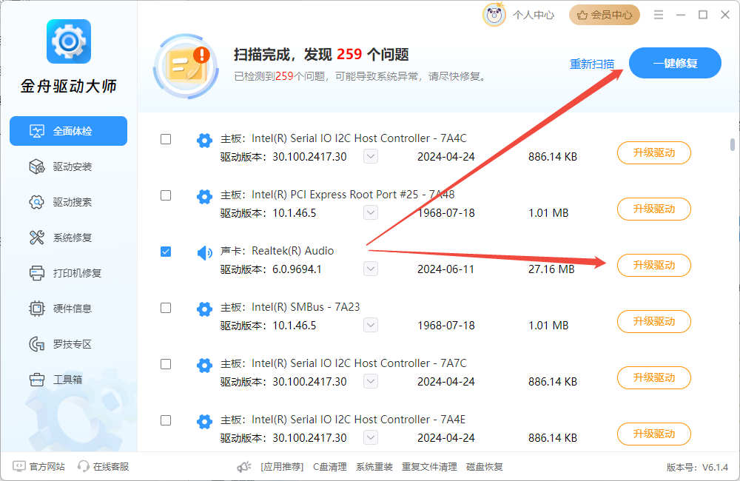This screenshot has width=740, height=481.
Task: Check the box for I2C Host Controller 7A4C
Action: pos(166,139)
